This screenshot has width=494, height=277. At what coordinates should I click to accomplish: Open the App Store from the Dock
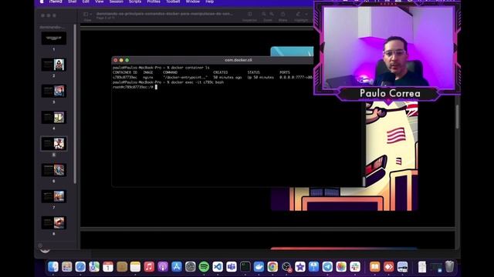tap(177, 267)
